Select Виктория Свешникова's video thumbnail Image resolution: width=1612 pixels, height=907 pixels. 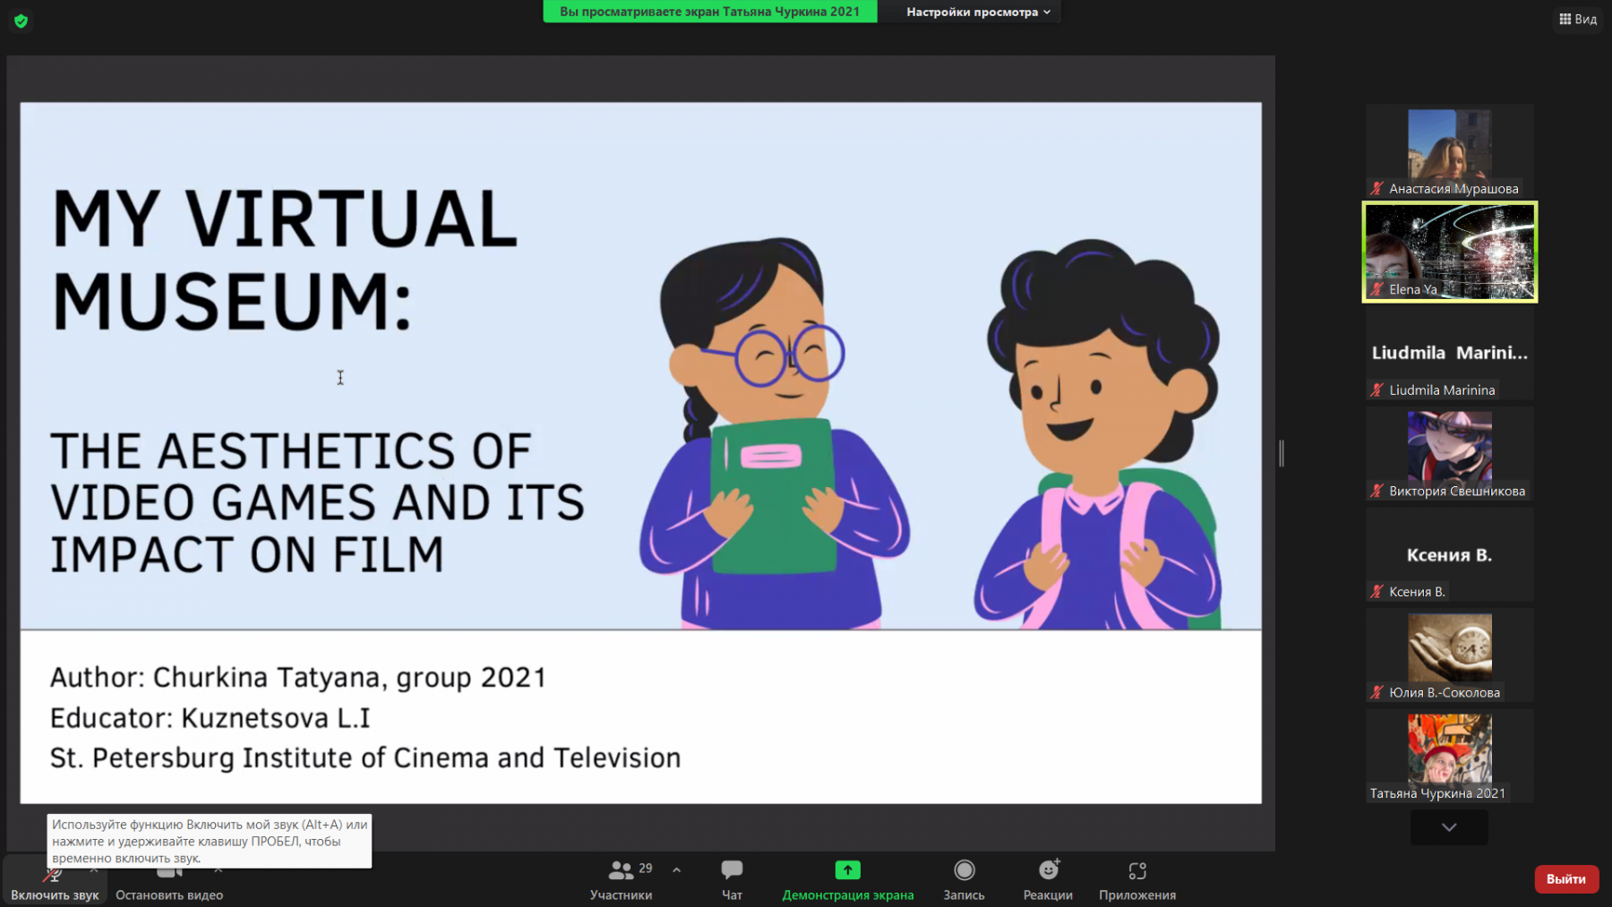[x=1450, y=454]
